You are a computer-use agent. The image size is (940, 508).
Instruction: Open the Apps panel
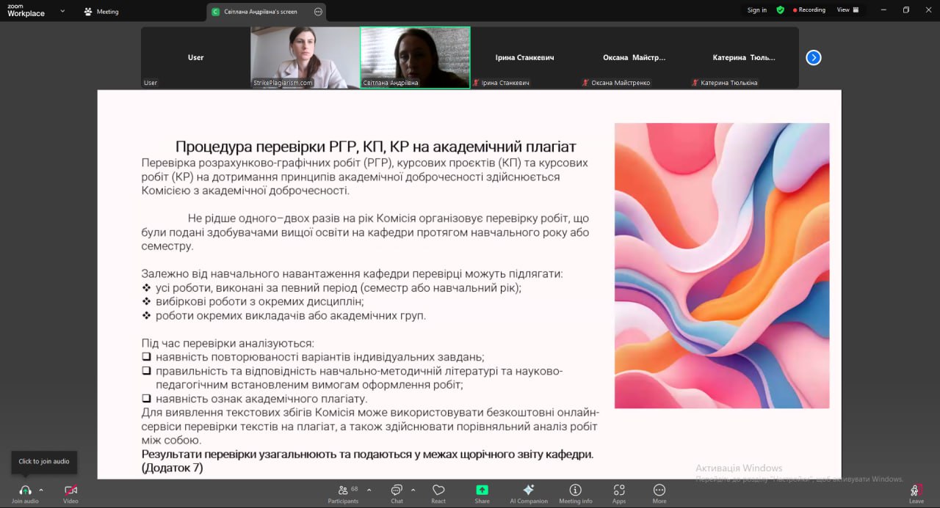point(619,494)
